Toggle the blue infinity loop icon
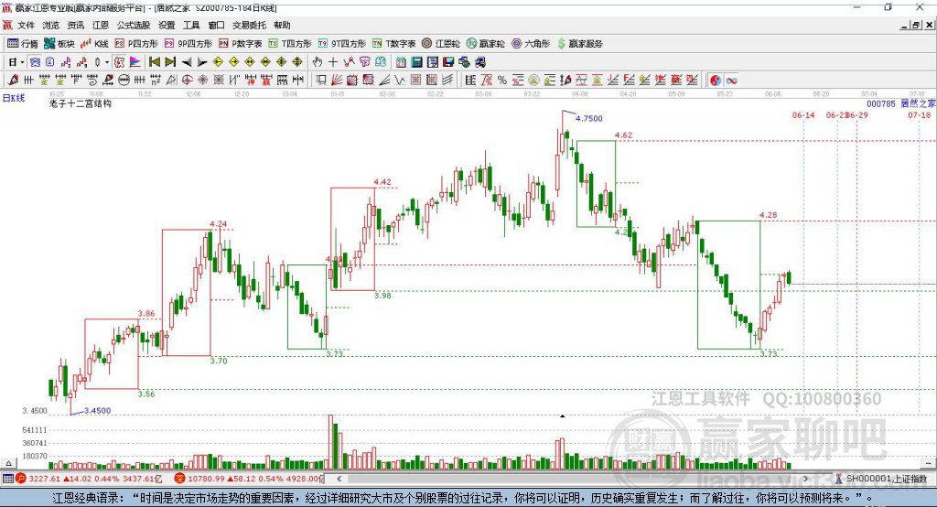 [731, 81]
